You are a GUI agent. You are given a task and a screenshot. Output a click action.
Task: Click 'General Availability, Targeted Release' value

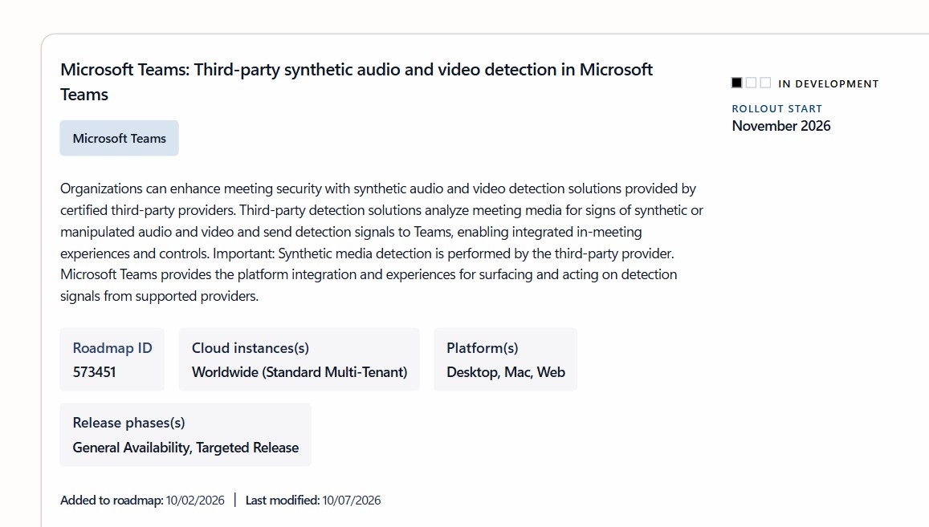tap(185, 448)
